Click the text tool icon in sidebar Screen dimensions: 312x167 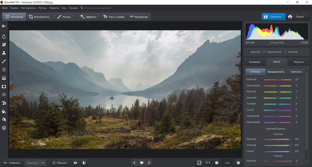tap(4, 103)
